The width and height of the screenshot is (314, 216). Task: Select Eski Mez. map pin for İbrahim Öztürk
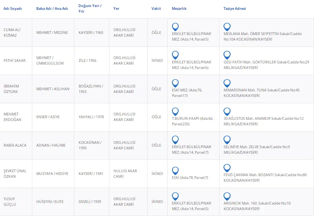click(x=175, y=83)
